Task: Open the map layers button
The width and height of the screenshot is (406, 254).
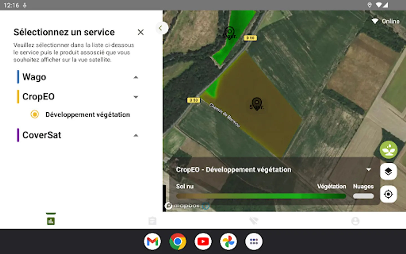Action: [x=389, y=171]
